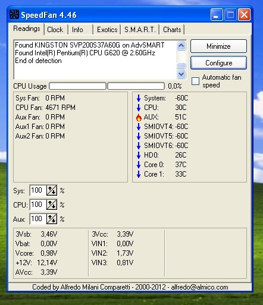Click the arrow icon beside SMIOVT5
Viewport: 263px width, 305px height.
[x=139, y=136]
